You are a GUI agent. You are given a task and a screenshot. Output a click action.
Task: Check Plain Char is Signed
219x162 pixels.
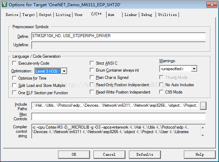[x=92, y=77]
